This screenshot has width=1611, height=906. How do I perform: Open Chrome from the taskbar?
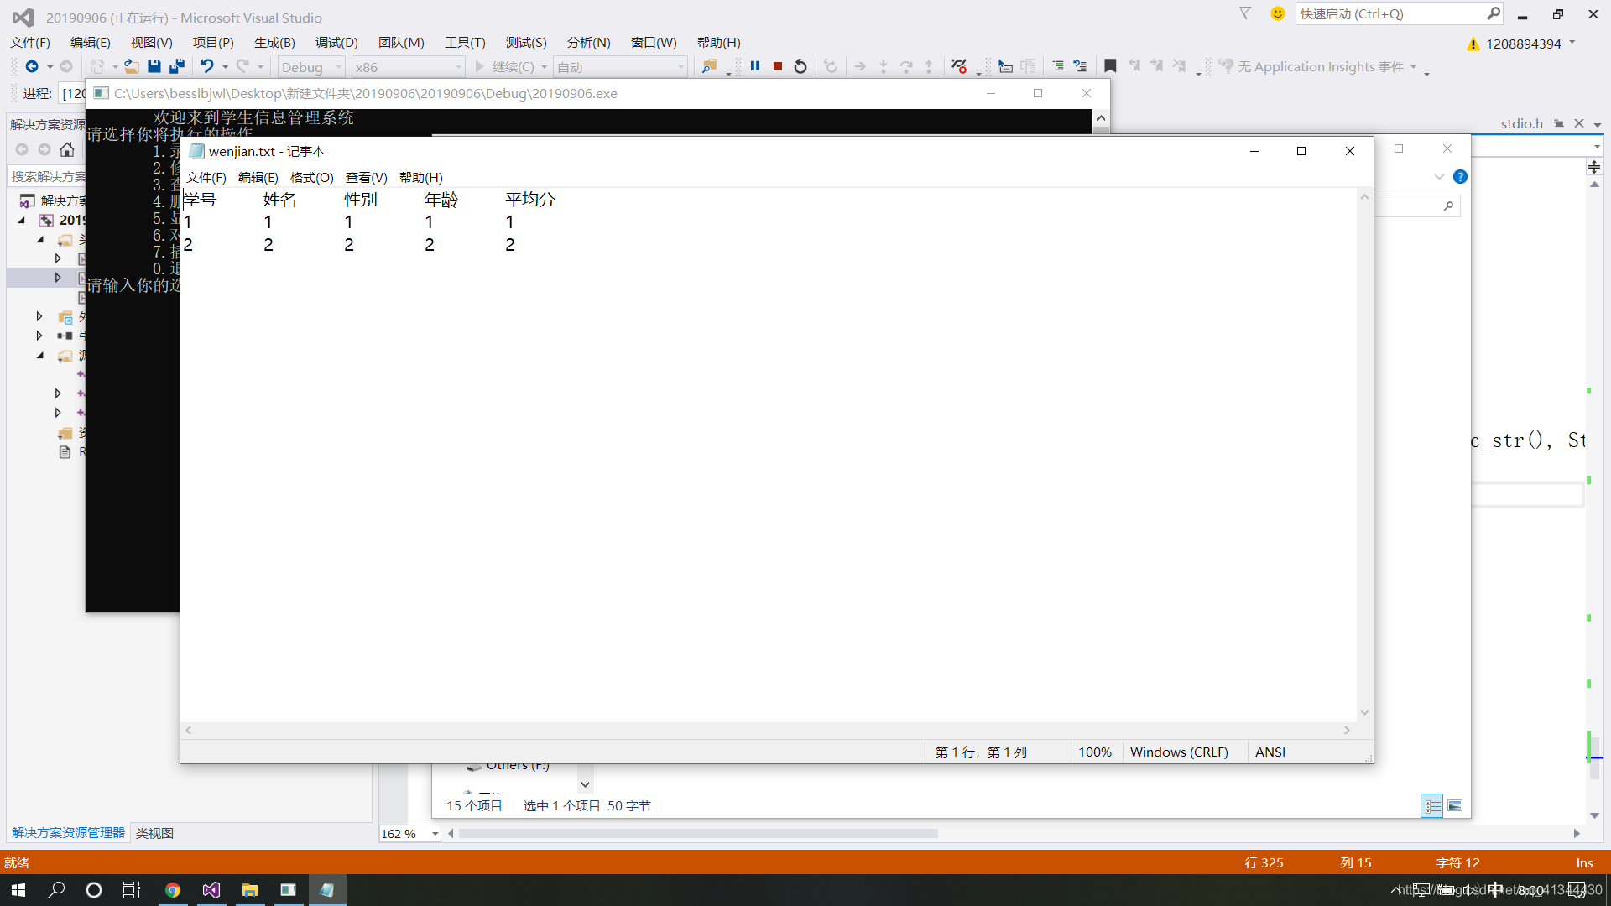(173, 890)
